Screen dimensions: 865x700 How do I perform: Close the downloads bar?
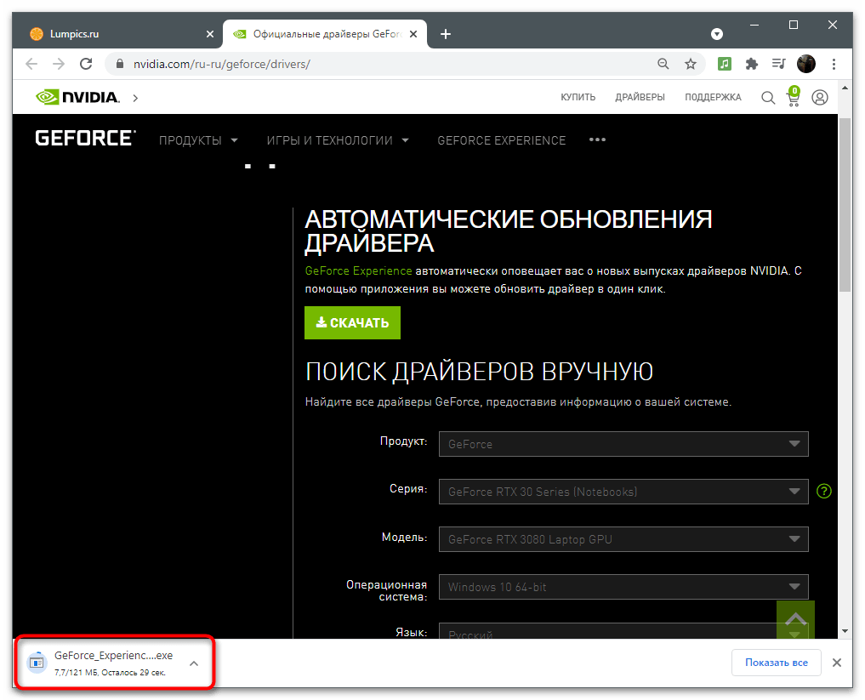pos(836,663)
